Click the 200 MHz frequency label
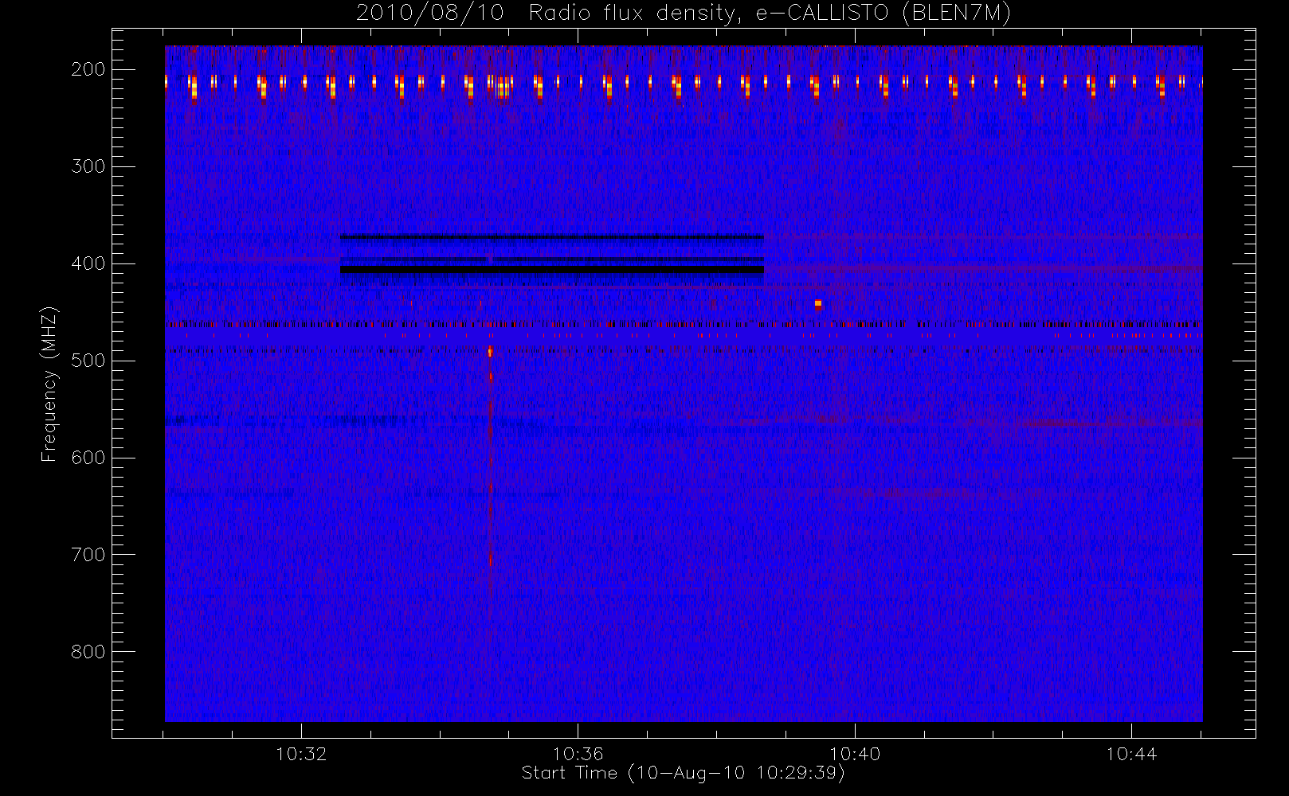Image resolution: width=1289 pixels, height=796 pixels. coord(88,69)
